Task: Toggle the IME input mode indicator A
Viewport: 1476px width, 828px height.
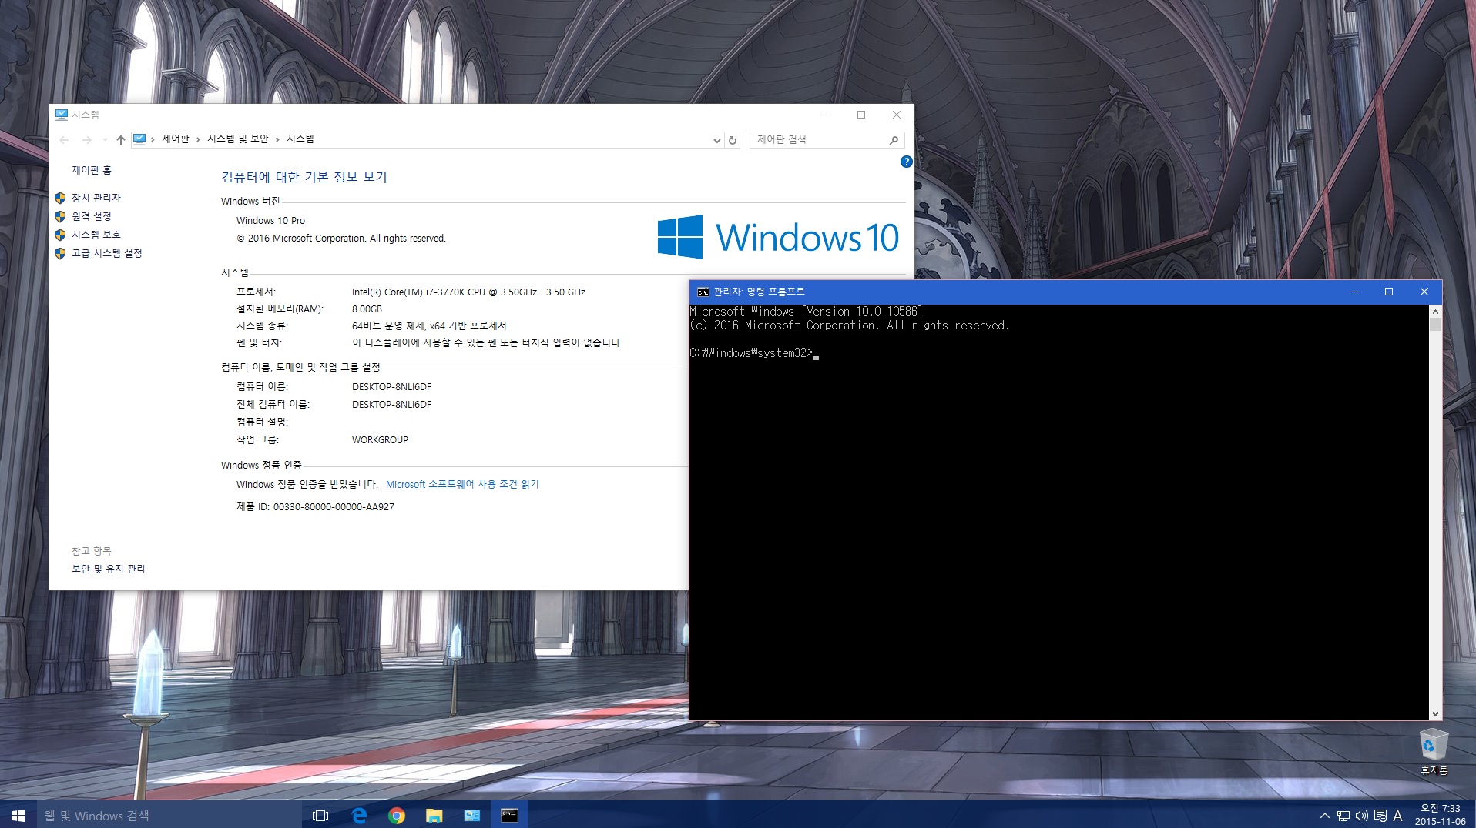Action: [x=1397, y=816]
